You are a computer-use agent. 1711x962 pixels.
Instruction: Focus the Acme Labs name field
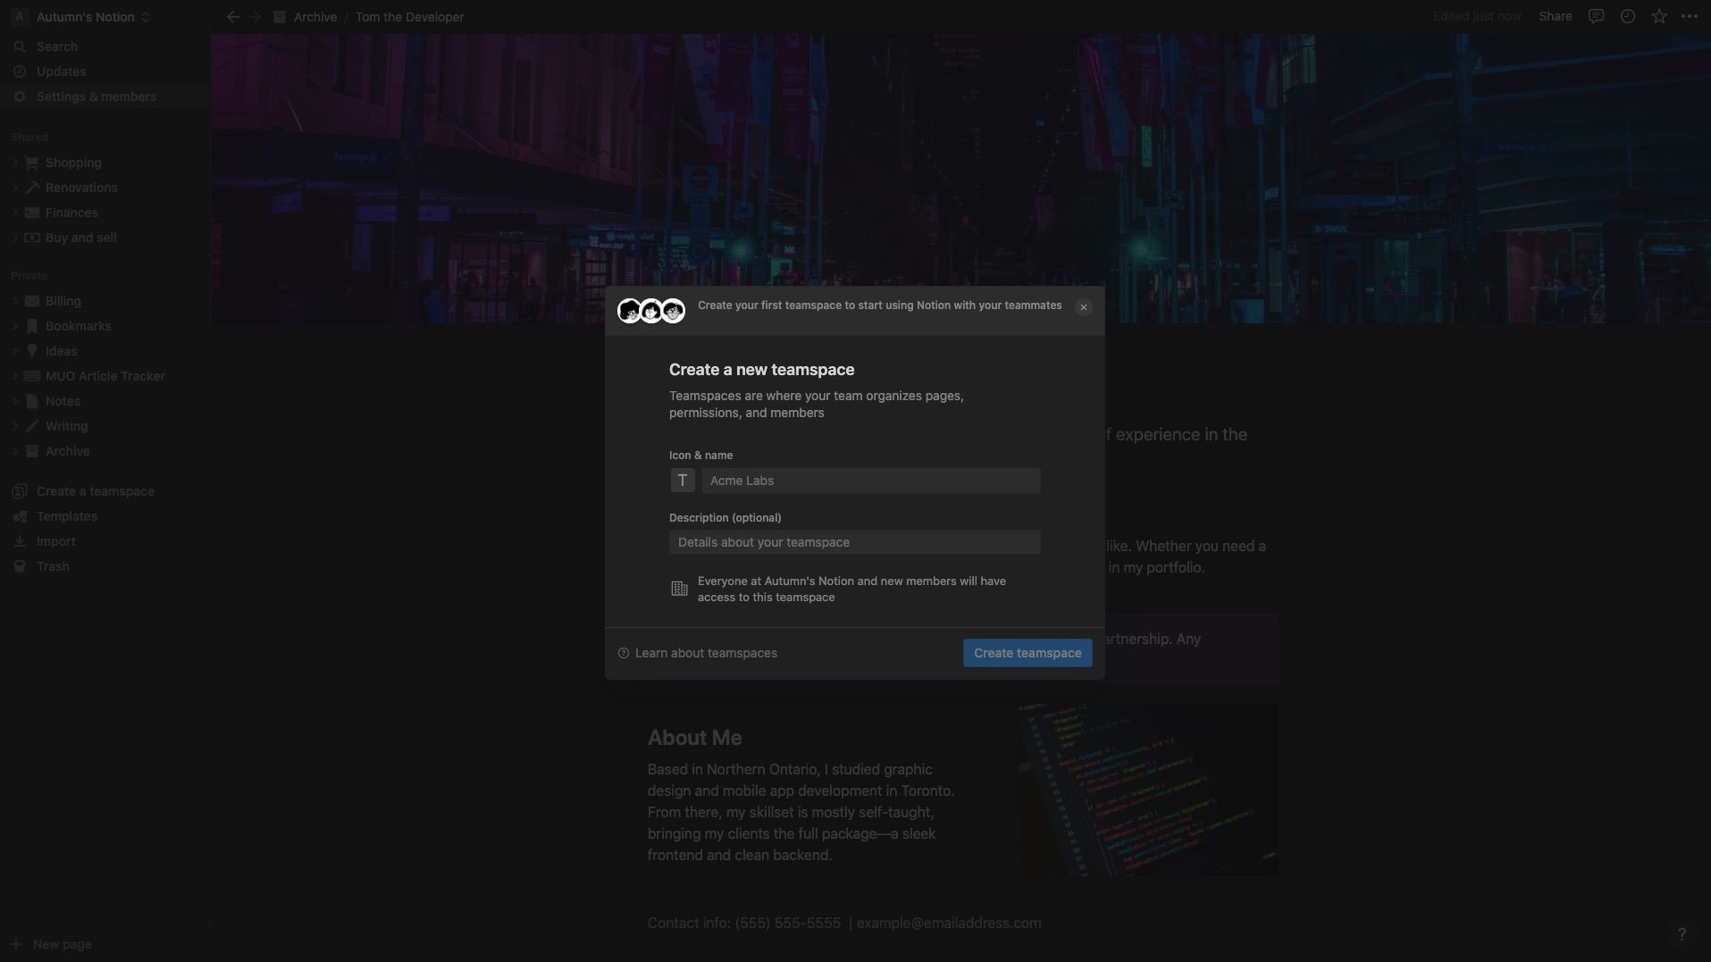pos(870,481)
